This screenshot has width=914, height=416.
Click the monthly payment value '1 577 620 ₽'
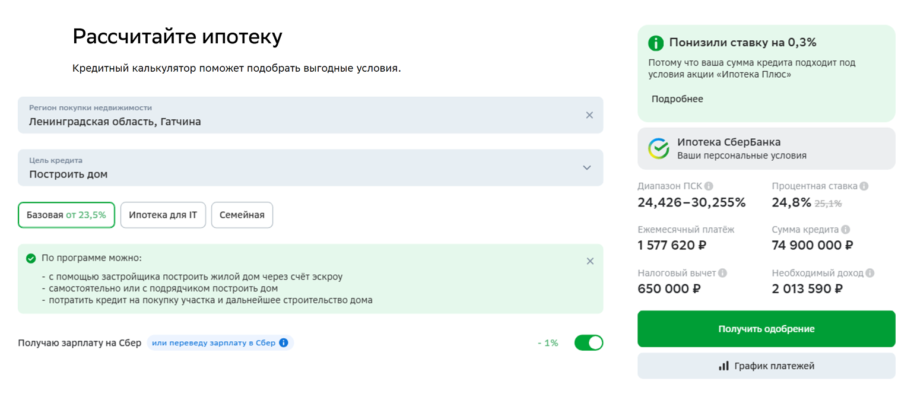pyautogui.click(x=672, y=245)
